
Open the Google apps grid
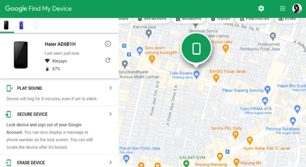pos(283,8)
